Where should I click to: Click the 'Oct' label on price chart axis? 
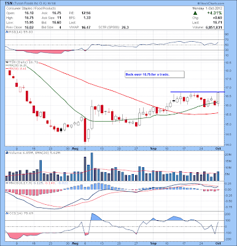(x=218, y=149)
